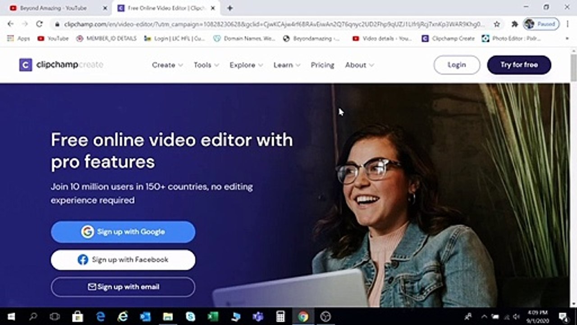Open Calculator from the taskbar
The height and width of the screenshot is (325, 577).
pos(280,316)
